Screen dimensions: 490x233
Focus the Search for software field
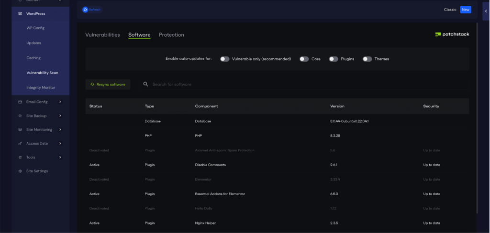191,85
